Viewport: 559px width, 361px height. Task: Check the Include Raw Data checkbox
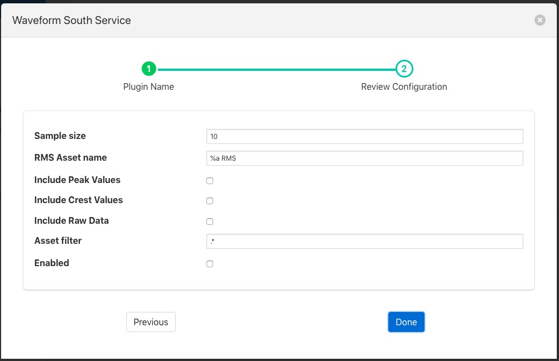coord(210,222)
